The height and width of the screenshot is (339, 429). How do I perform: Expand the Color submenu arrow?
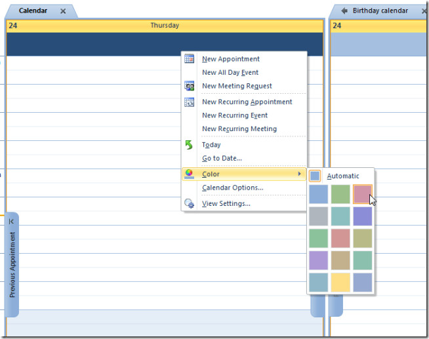click(x=300, y=174)
